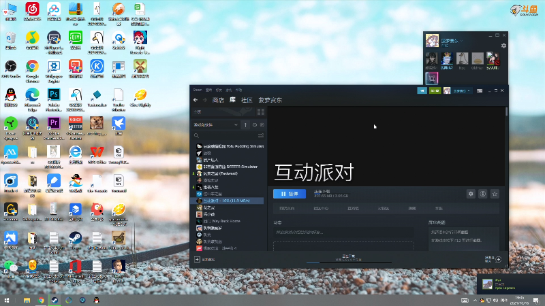Open the store page tab under game header

[x=287, y=209]
